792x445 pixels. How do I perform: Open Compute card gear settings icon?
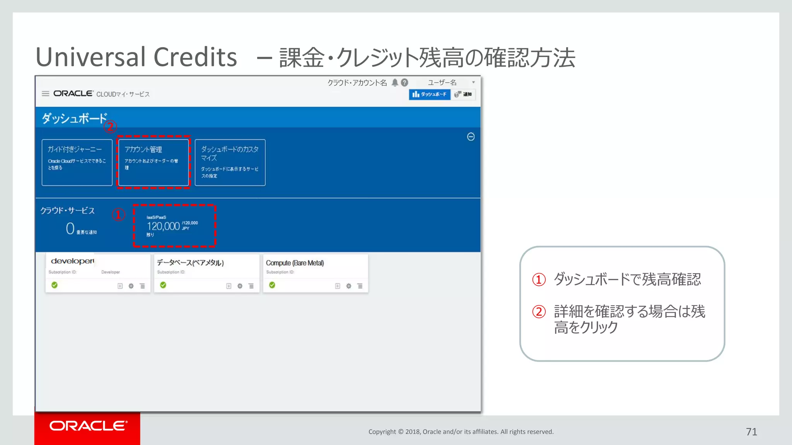349,286
